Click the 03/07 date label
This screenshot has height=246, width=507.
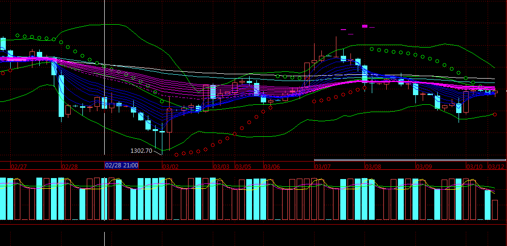point(323,167)
